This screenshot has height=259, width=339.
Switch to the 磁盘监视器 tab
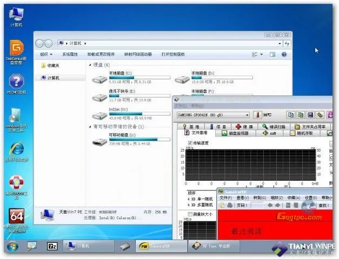pyautogui.click(x=235, y=133)
